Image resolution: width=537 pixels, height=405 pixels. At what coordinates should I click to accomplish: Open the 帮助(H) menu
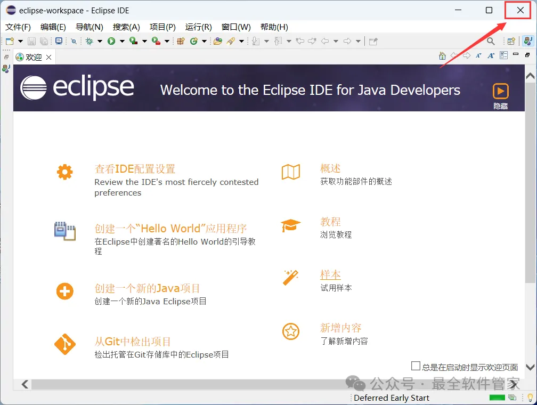point(274,27)
